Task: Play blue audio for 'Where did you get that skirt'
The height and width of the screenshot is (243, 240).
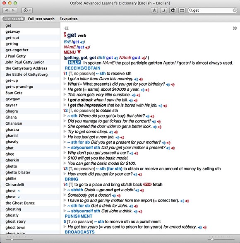Action: click(147, 116)
